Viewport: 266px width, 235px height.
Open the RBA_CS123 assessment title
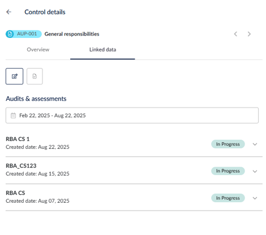coord(21,166)
